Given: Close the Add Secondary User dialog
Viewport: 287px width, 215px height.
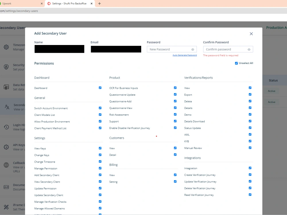Looking at the screenshot, I should point(251,34).
